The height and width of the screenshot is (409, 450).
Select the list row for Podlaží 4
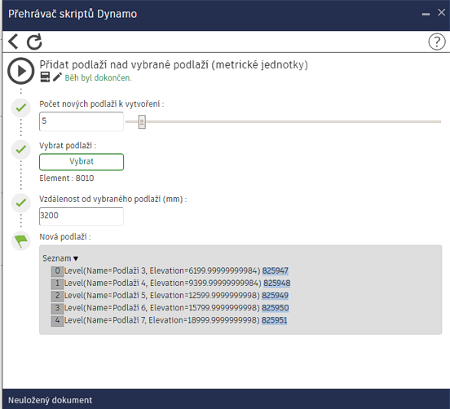coord(170,283)
